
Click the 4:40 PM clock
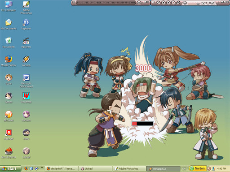coord(222,169)
